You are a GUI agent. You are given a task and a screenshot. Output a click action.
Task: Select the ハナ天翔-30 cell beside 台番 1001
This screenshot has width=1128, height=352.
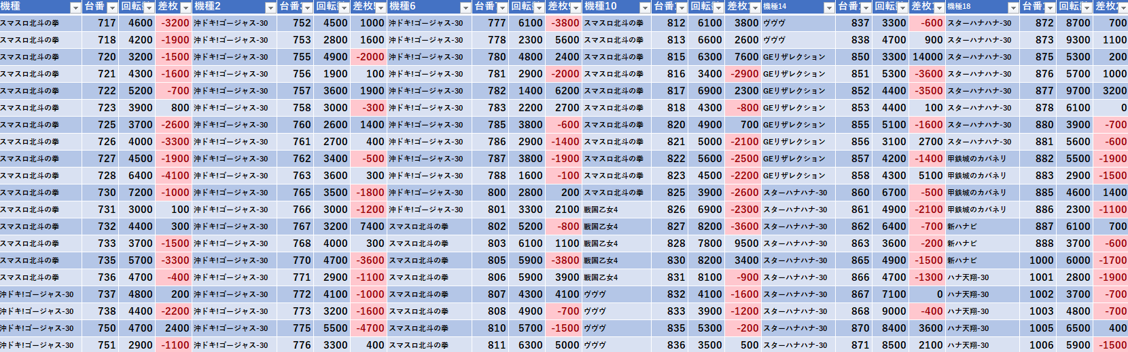pyautogui.click(x=983, y=277)
